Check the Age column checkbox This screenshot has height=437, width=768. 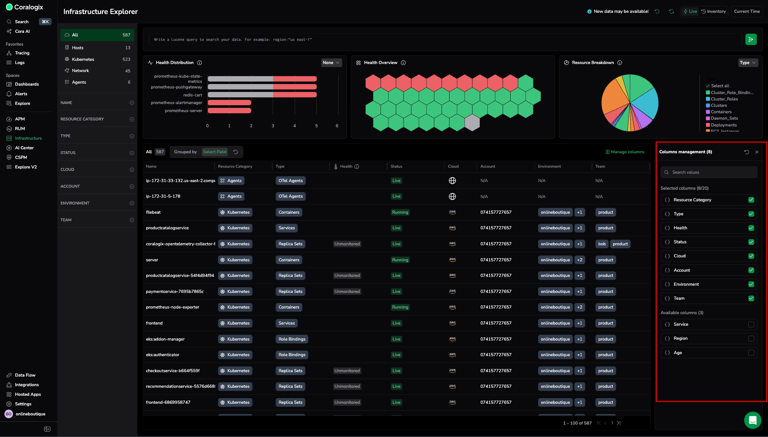751,353
